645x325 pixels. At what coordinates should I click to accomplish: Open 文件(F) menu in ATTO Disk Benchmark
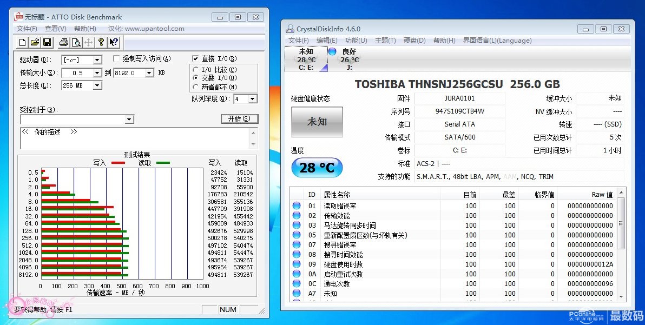point(27,28)
